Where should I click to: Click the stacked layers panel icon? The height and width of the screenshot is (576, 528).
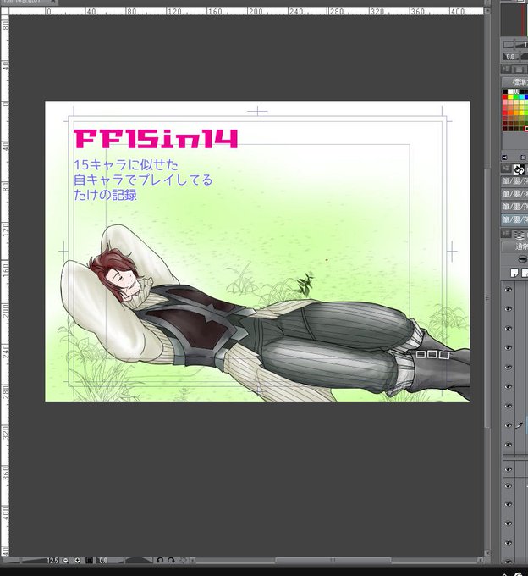519,235
